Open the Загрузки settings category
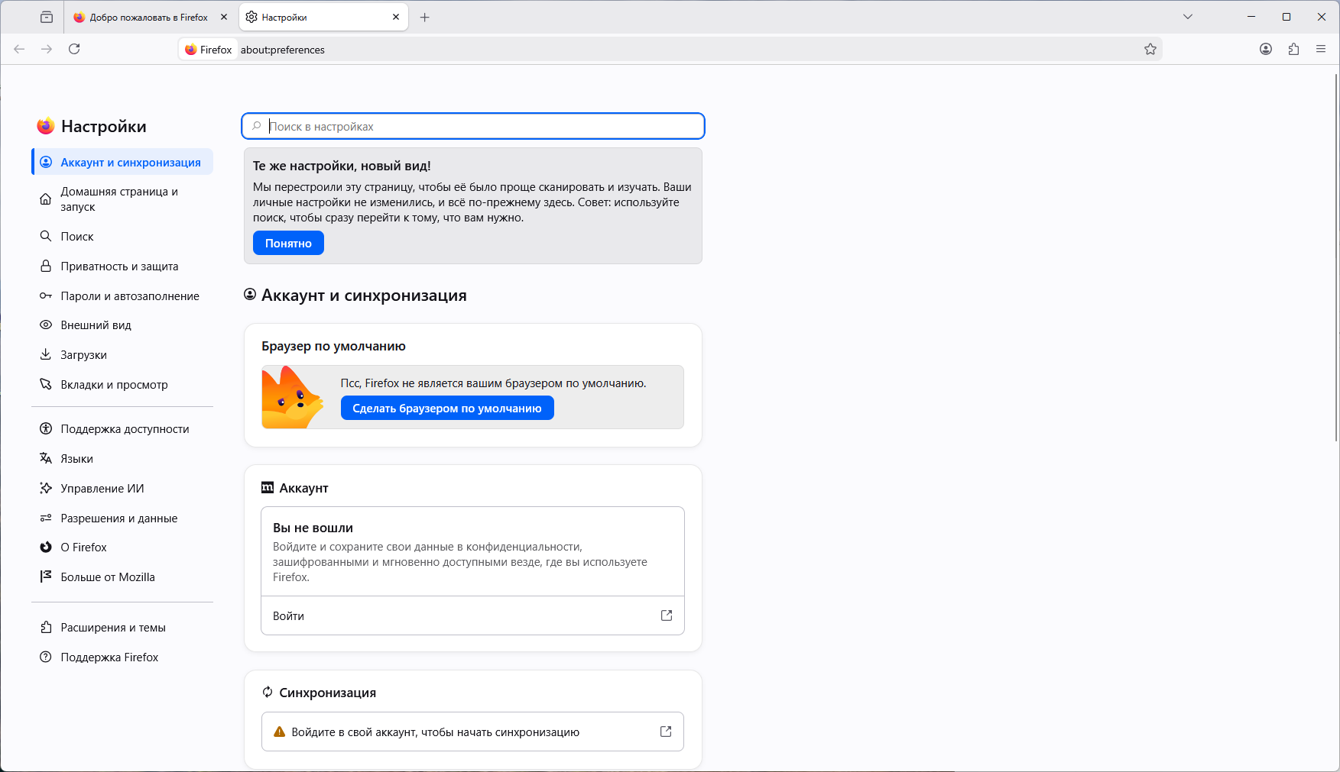The width and height of the screenshot is (1340, 772). [x=122, y=355]
